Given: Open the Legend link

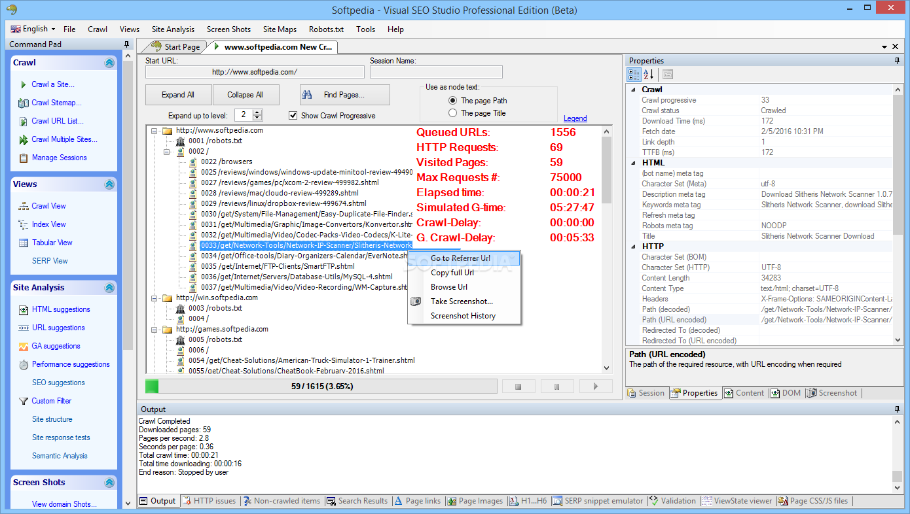Looking at the screenshot, I should [x=575, y=118].
